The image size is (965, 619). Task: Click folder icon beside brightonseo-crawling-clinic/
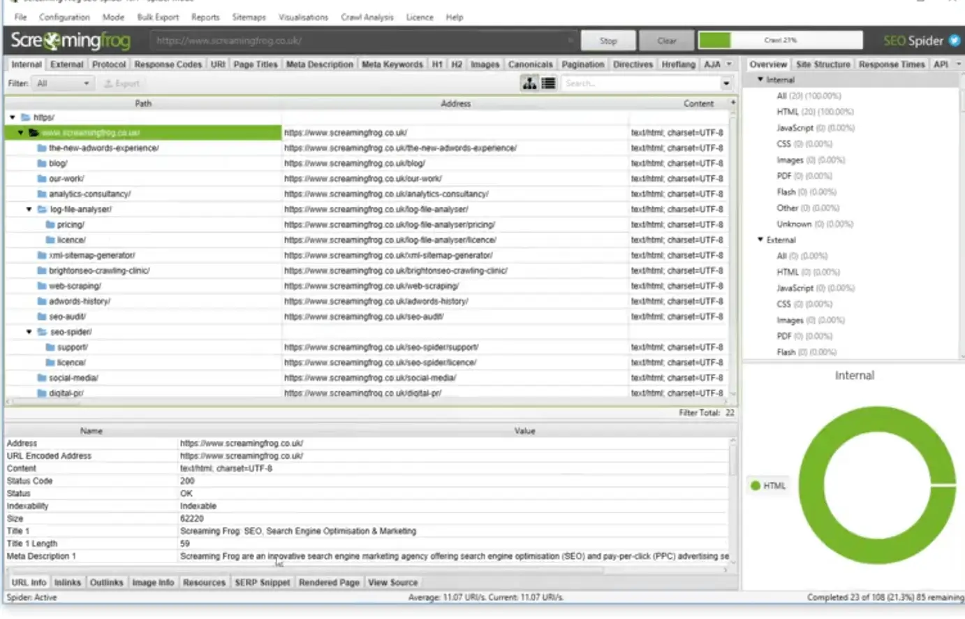(x=42, y=271)
